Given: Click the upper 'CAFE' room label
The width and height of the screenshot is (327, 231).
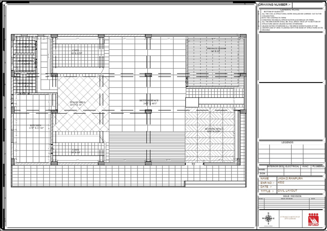Looking at the screenshot, I should click(75, 50).
